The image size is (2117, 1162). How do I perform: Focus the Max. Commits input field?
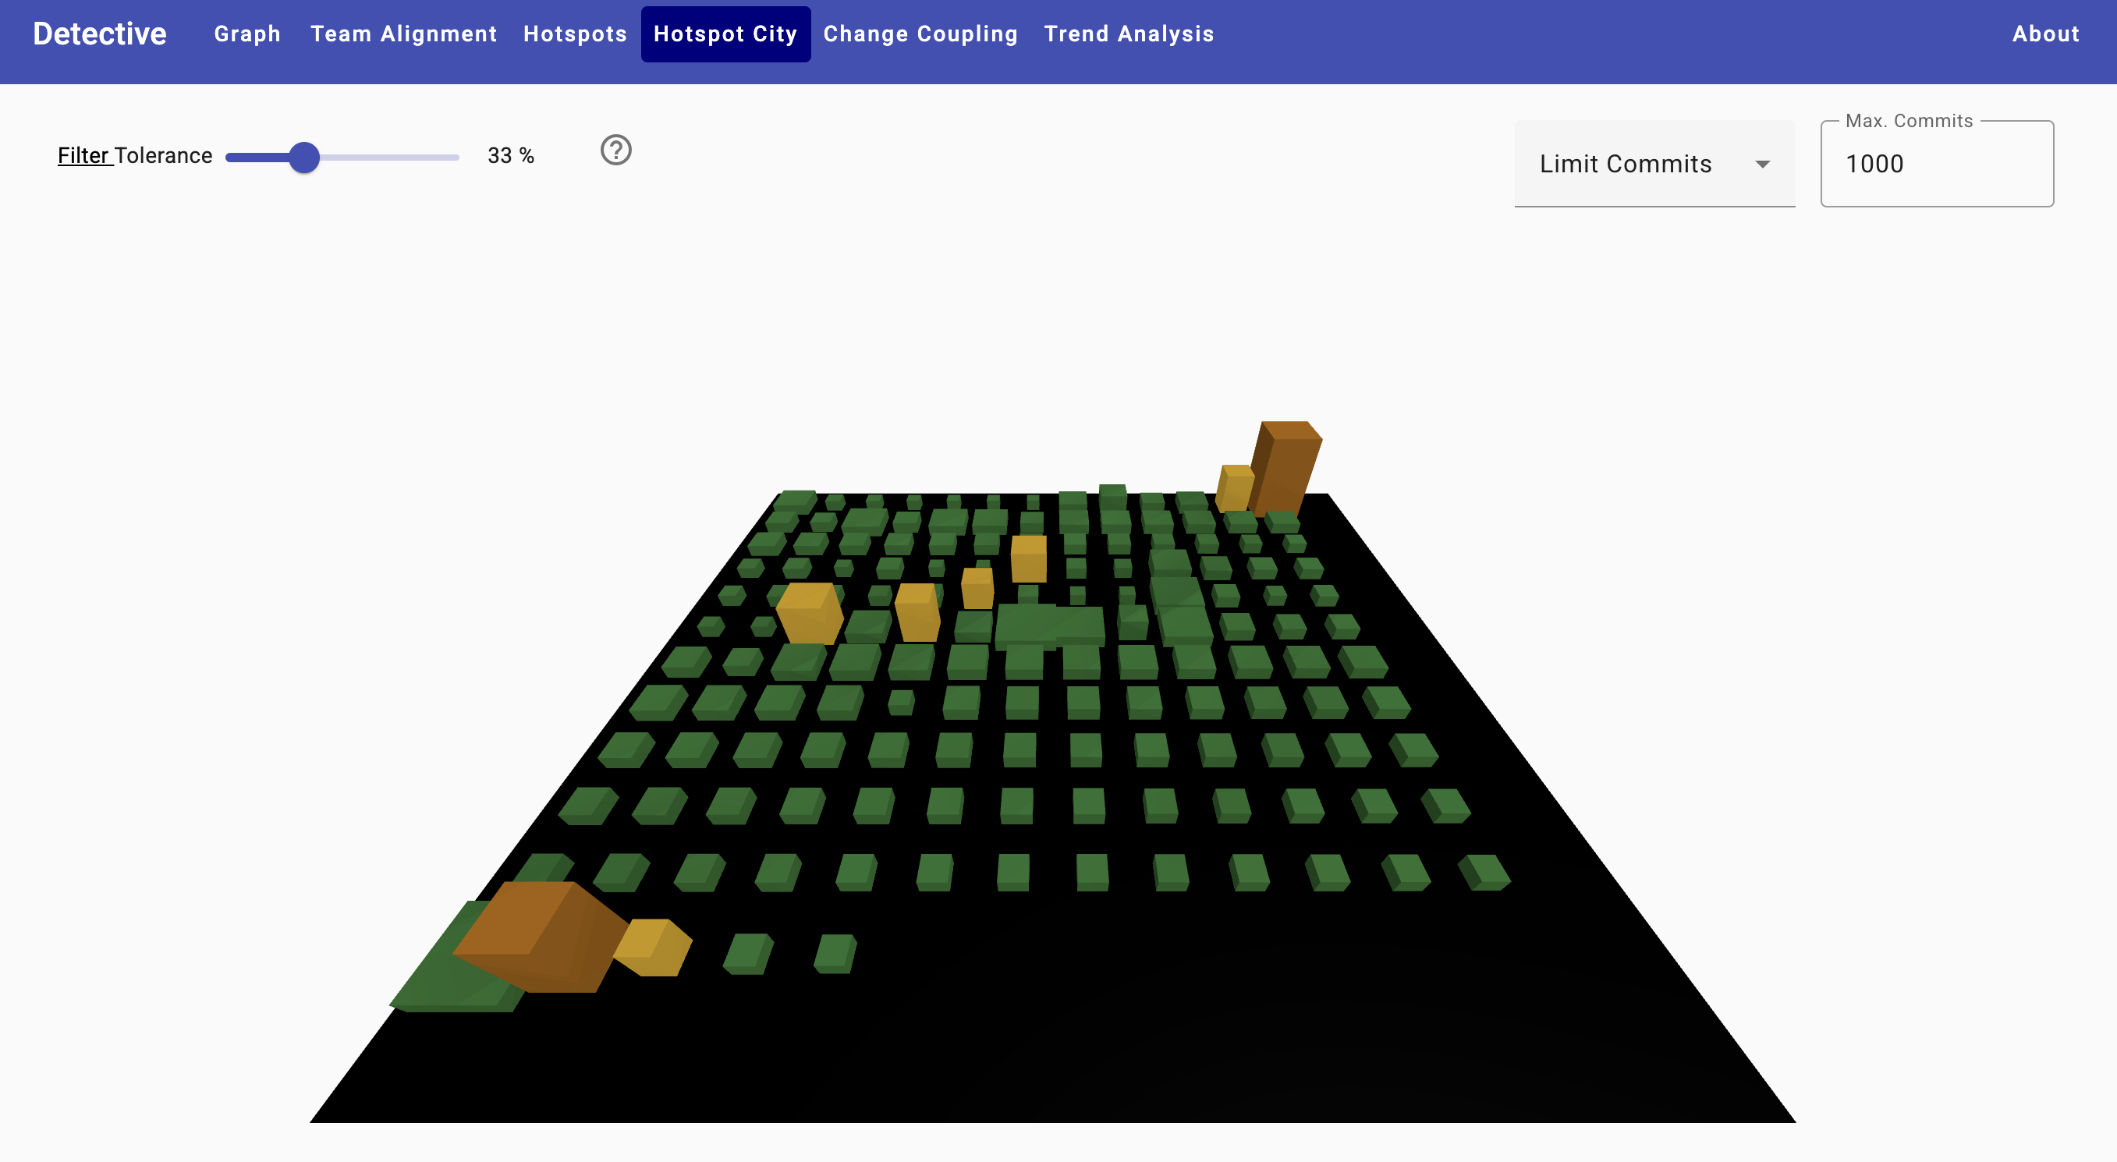[x=1935, y=164]
